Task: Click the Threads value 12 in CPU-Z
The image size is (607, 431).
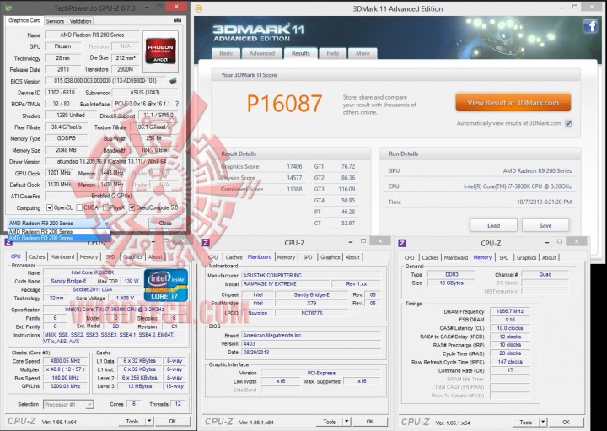Action: coord(178,403)
